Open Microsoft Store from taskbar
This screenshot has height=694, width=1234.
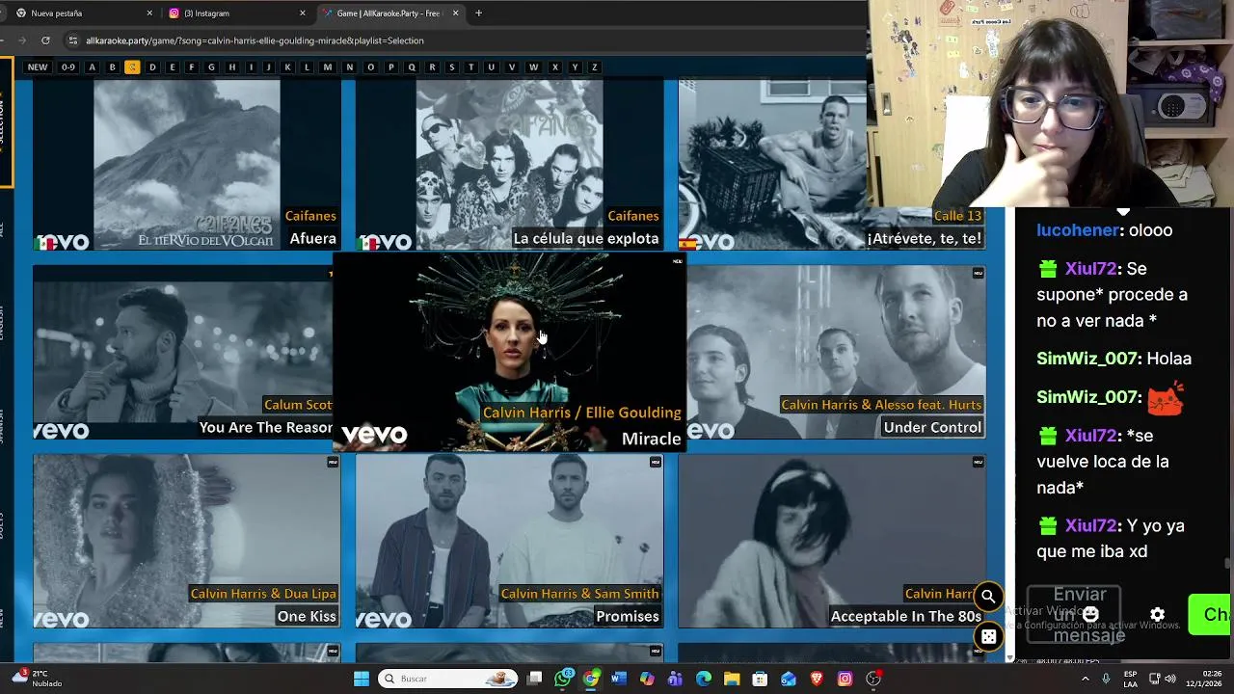coord(760,679)
